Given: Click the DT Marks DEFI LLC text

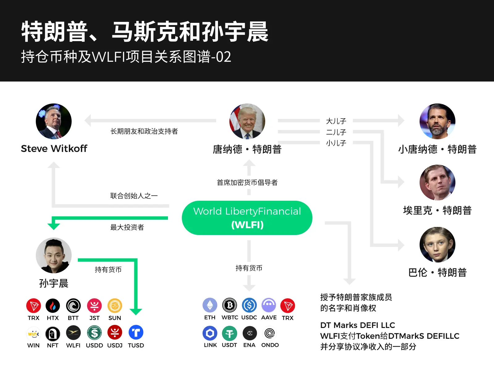Looking at the screenshot, I should (358, 325).
